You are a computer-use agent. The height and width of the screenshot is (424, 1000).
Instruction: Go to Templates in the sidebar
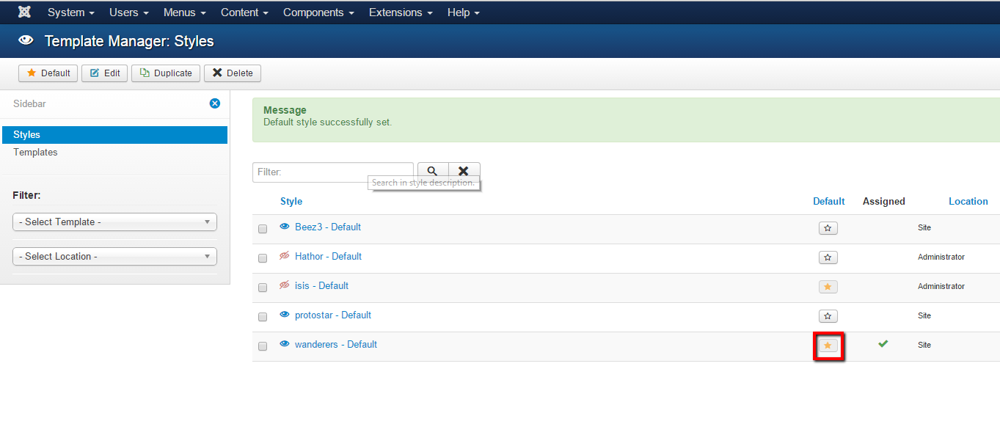tap(35, 153)
